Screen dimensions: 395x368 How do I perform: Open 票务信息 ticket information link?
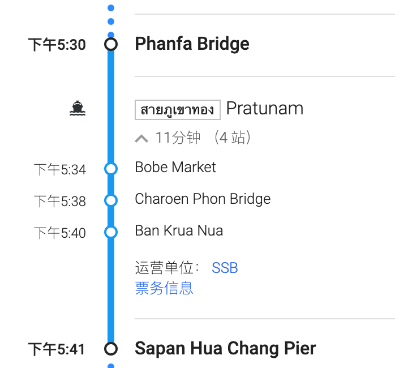(x=164, y=288)
